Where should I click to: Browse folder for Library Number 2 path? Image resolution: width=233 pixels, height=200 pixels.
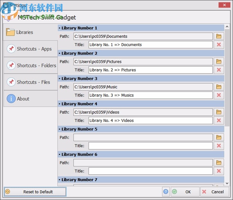(x=219, y=62)
